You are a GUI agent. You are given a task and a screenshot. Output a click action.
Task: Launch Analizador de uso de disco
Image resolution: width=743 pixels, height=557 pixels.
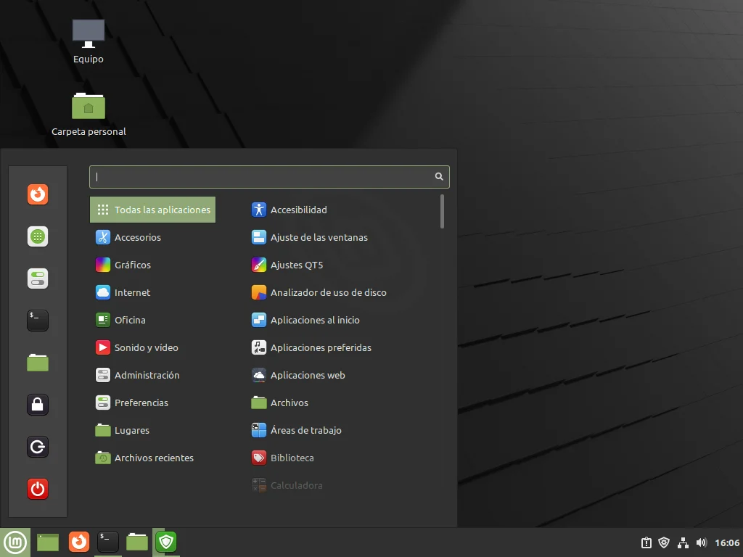(x=328, y=292)
